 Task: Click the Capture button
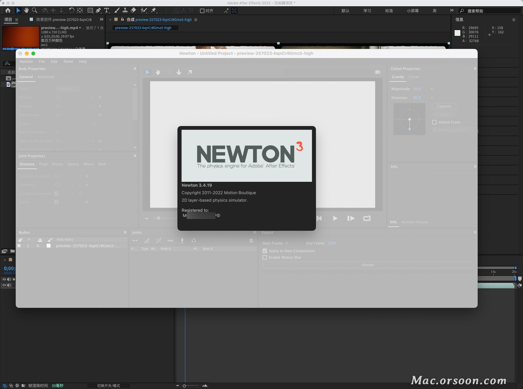(444, 106)
